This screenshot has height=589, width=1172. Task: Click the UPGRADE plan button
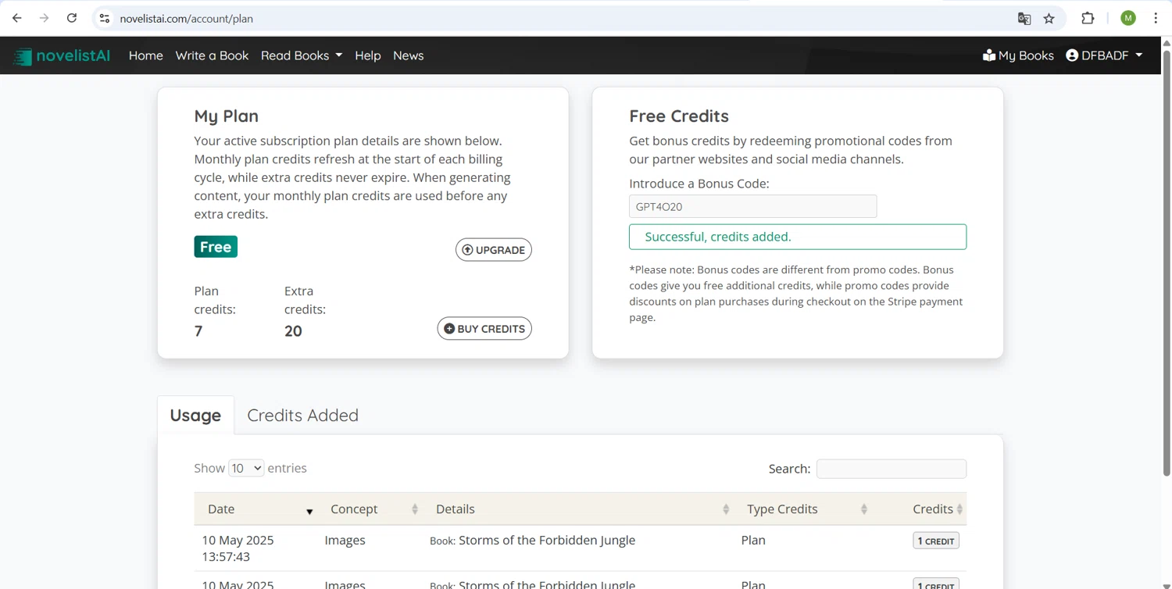[494, 250]
